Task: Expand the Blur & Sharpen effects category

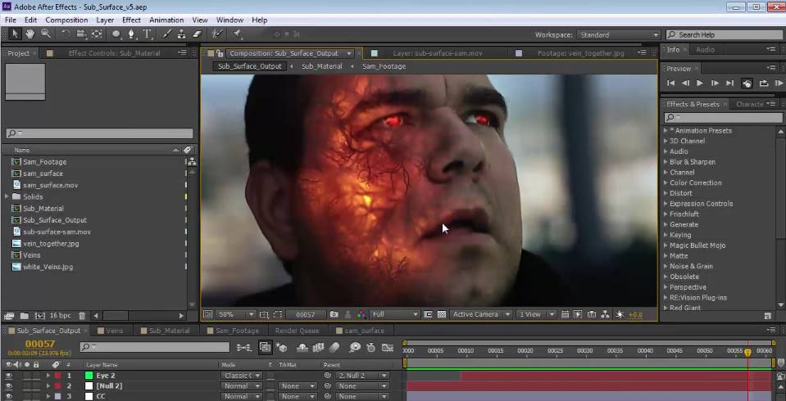Action: coord(666,162)
